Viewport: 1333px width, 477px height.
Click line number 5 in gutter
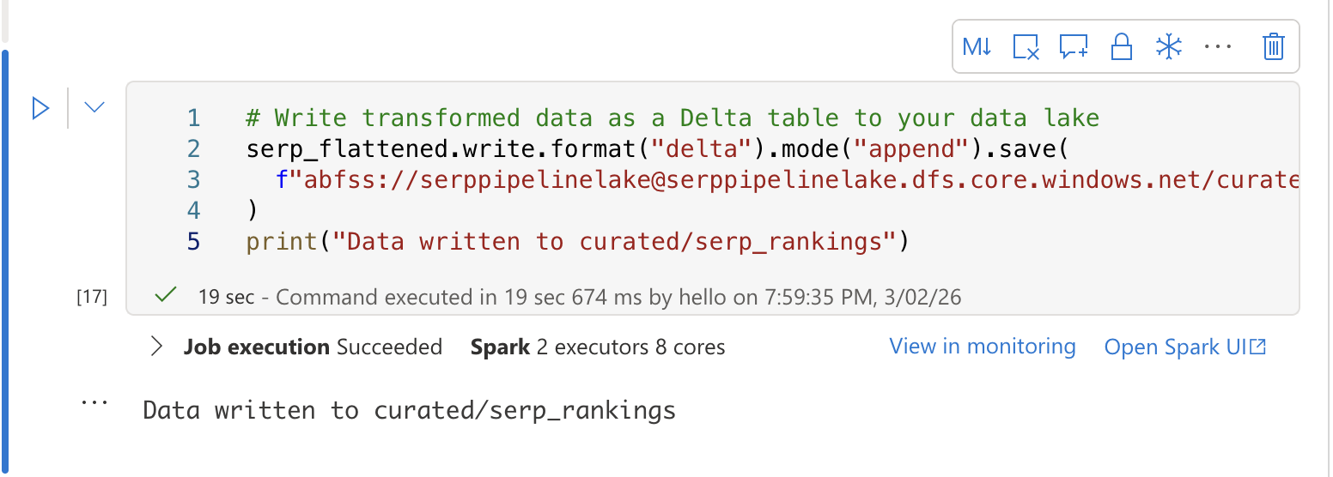tap(193, 242)
